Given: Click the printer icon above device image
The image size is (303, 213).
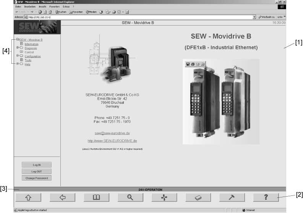Looking at the screenshot, I should 193,64.
